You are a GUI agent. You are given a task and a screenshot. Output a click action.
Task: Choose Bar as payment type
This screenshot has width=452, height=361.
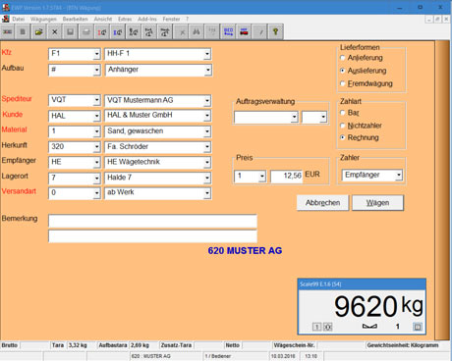(x=343, y=113)
